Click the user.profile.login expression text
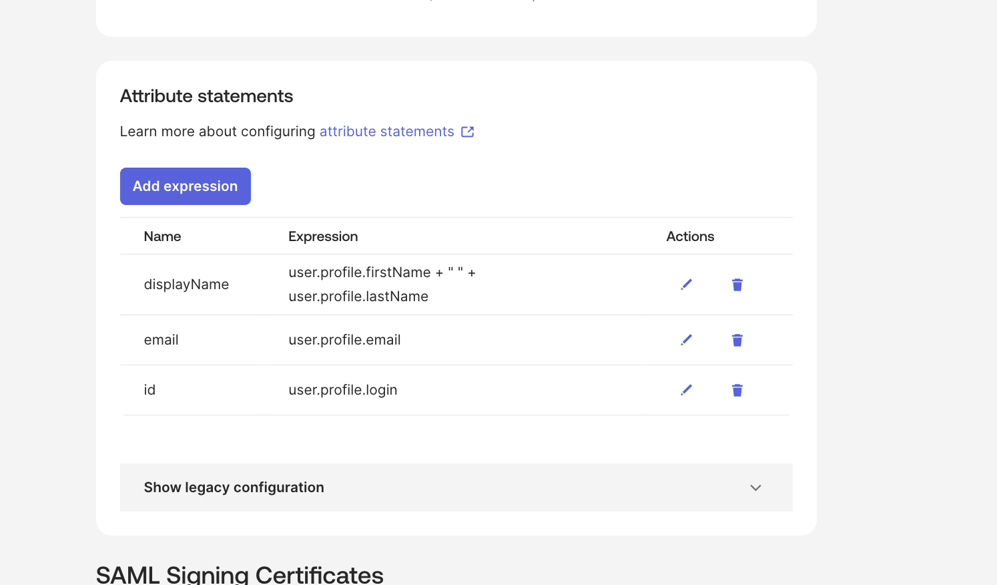Viewport: 997px width, 585px height. [342, 390]
